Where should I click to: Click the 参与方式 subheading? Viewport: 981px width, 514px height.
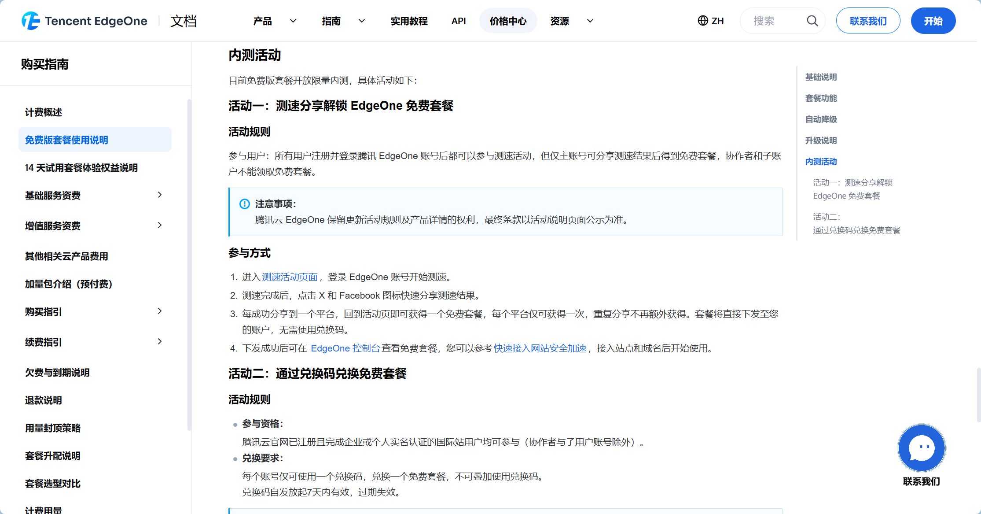click(x=249, y=253)
